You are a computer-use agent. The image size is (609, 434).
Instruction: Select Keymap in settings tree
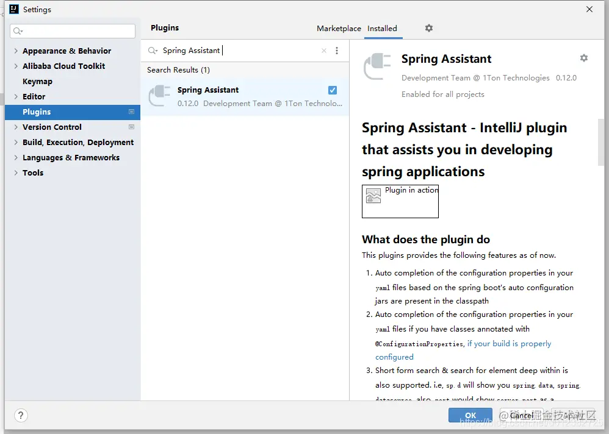(x=37, y=82)
